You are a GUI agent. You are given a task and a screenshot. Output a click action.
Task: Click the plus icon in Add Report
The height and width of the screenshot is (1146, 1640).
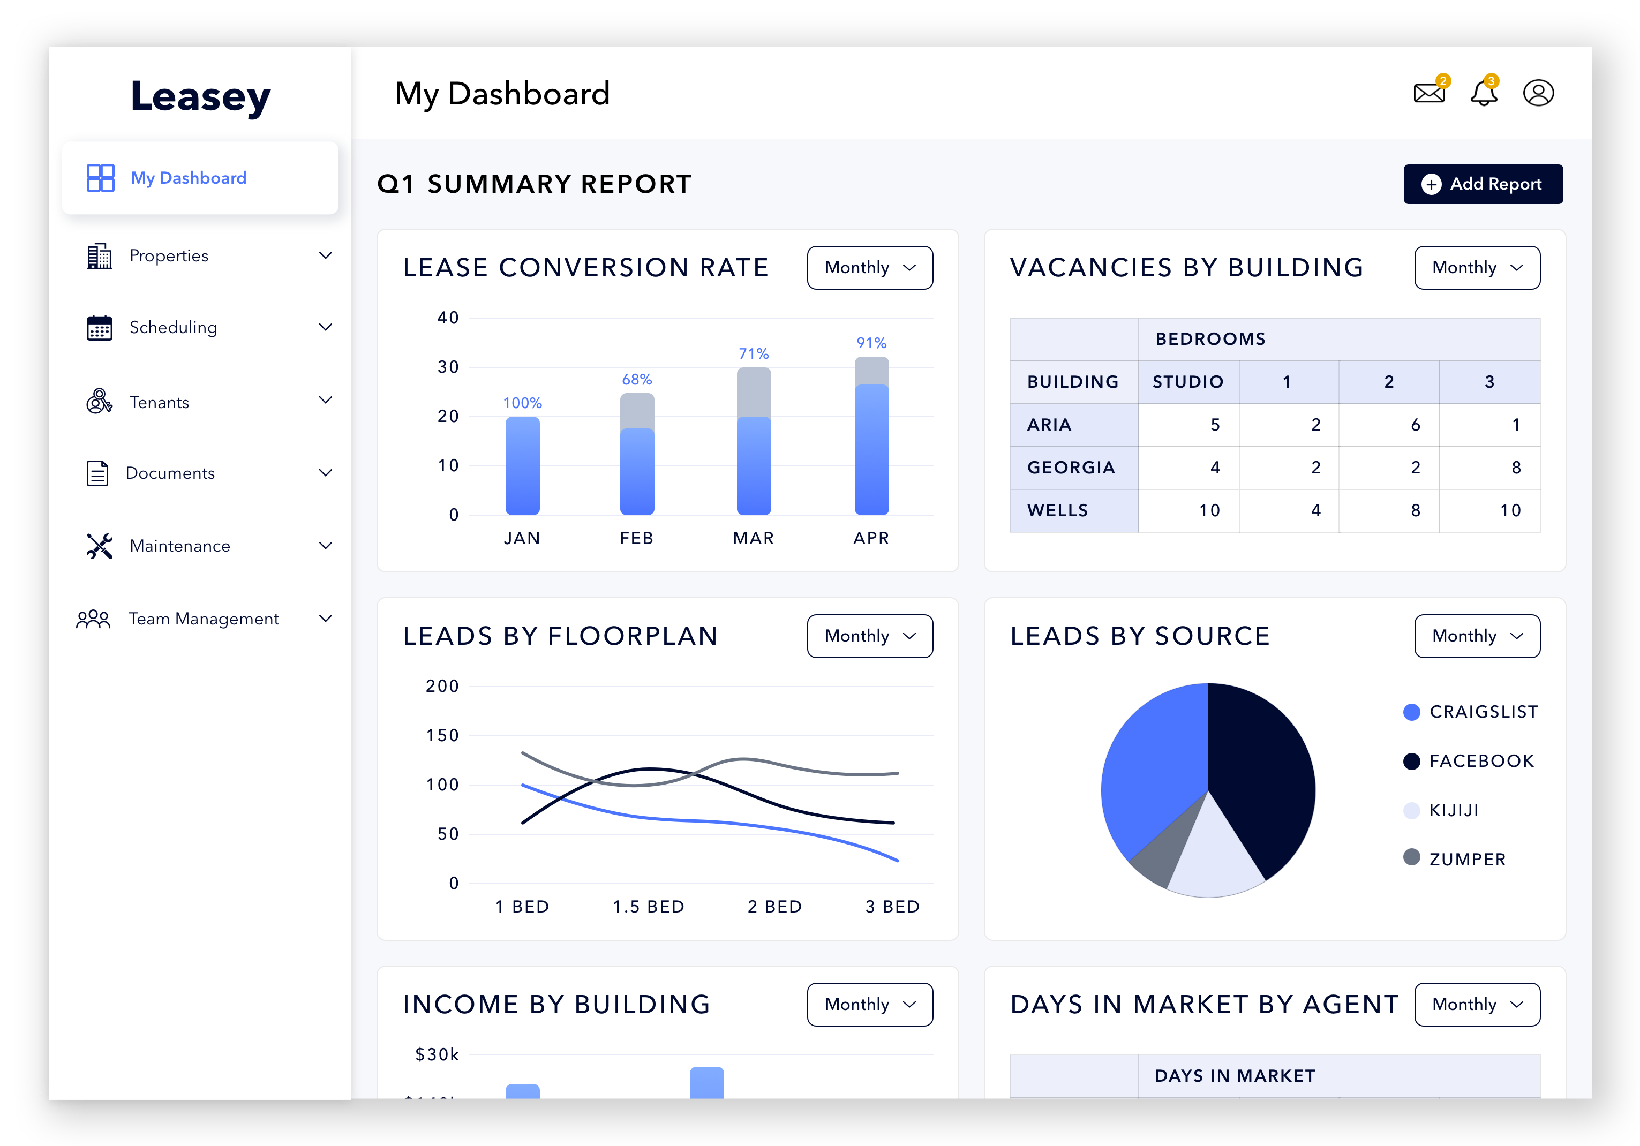(x=1431, y=184)
